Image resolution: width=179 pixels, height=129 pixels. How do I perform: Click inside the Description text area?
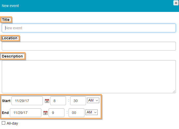[89, 77]
